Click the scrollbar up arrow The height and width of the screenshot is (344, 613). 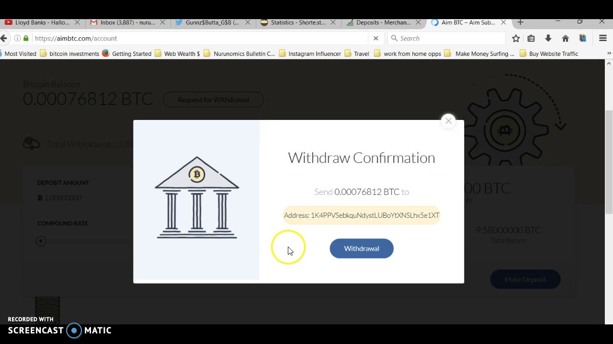(x=609, y=63)
